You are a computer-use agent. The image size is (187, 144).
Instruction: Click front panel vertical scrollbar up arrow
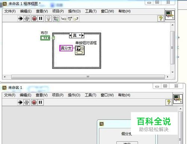tap(180, 109)
